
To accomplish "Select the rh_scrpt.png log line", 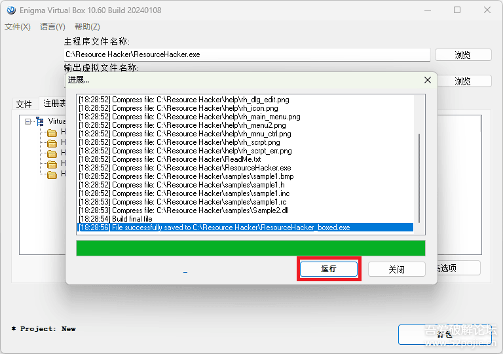I will [x=246, y=142].
